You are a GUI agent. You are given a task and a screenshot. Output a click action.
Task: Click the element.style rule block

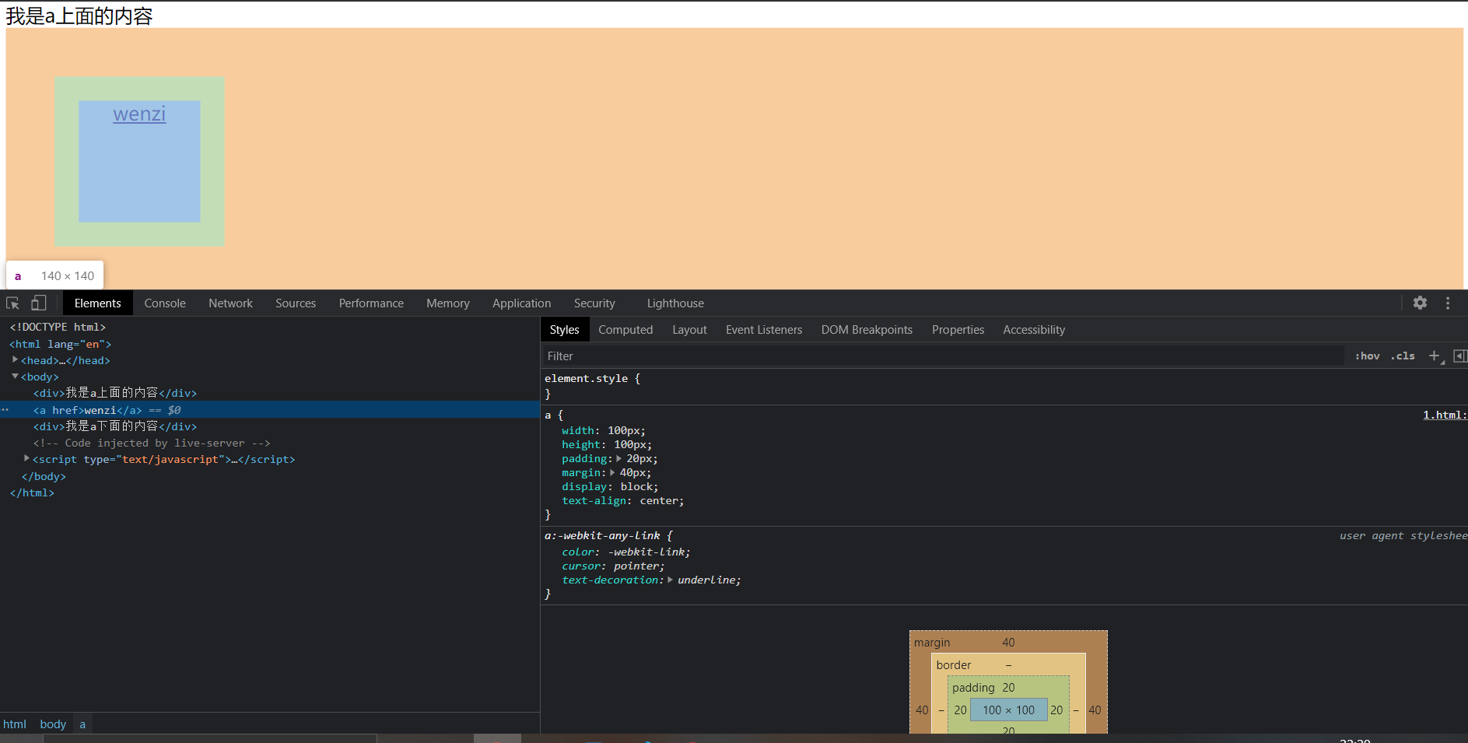pos(1004,386)
